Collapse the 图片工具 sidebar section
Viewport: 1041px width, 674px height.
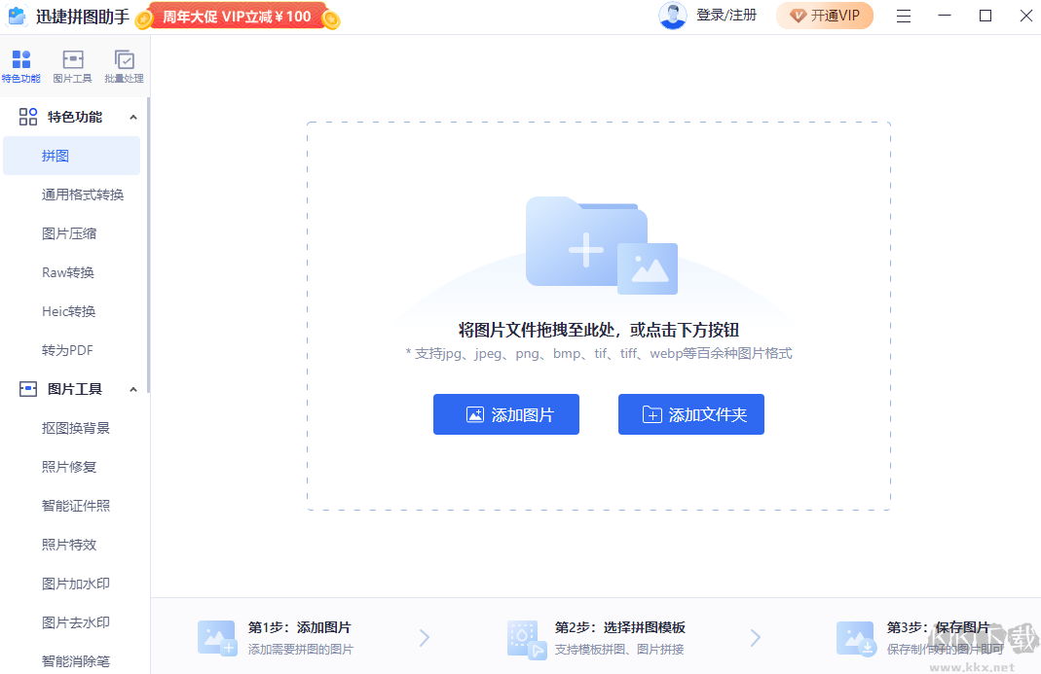click(133, 388)
